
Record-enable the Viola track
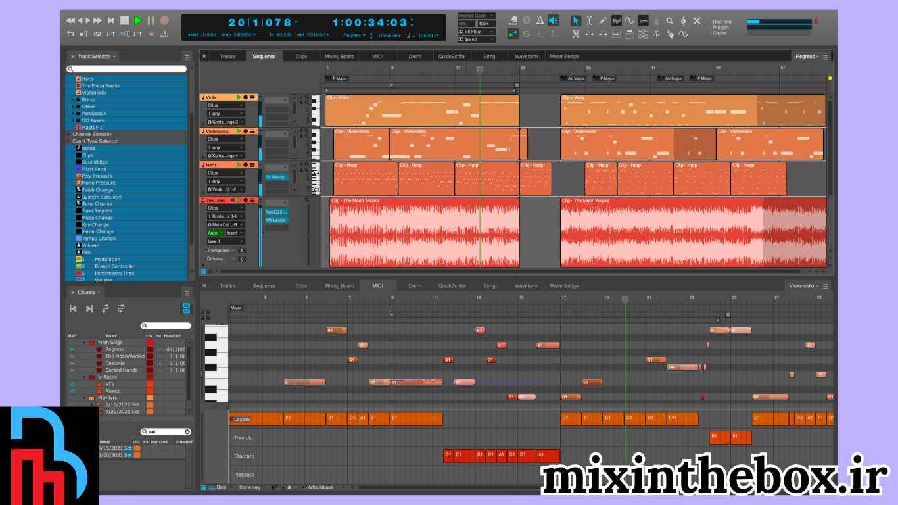pos(246,97)
